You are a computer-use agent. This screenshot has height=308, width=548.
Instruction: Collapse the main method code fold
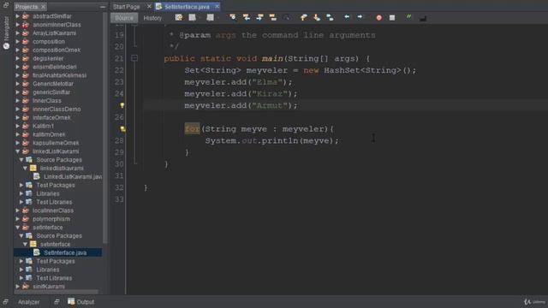click(x=134, y=58)
